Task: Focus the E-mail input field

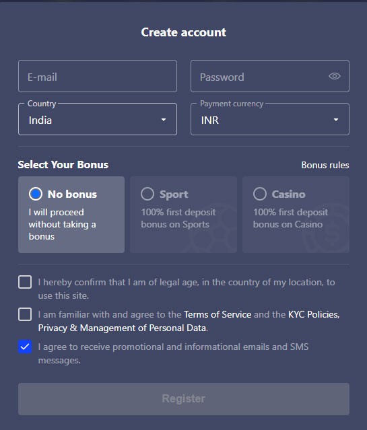Action: coord(98,76)
